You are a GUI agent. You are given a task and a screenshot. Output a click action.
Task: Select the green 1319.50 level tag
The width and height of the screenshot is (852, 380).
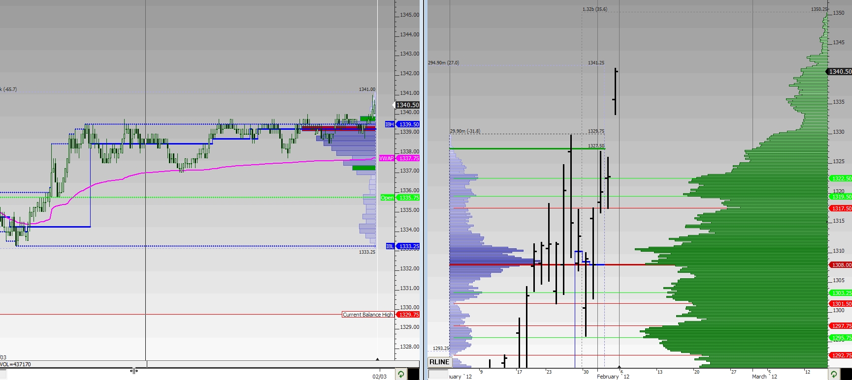tap(840, 197)
